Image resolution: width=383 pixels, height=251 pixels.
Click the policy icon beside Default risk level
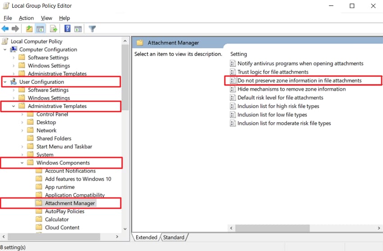(x=233, y=98)
